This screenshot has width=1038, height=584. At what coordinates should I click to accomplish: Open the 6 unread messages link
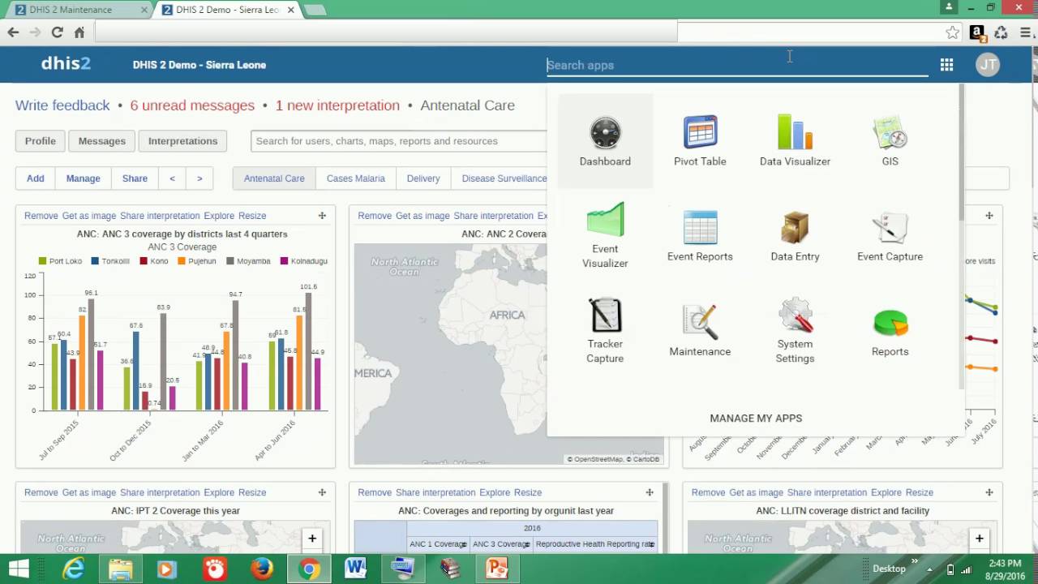click(x=192, y=105)
